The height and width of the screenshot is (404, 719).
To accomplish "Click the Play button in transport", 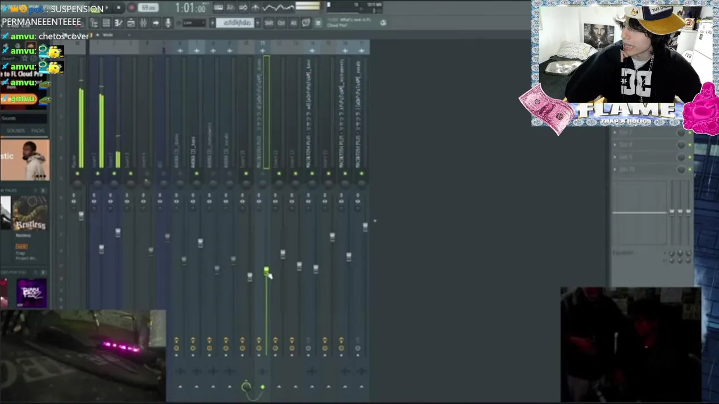I will point(107,8).
